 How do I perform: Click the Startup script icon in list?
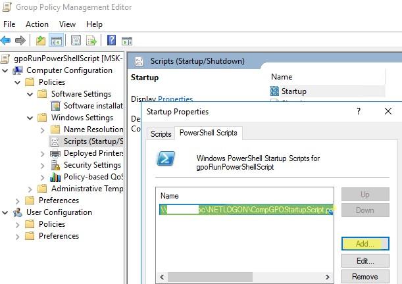point(274,91)
